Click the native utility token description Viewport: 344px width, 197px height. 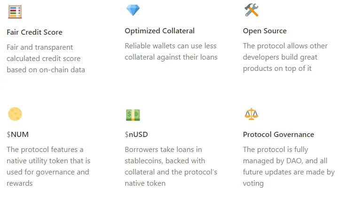[x=48, y=167]
